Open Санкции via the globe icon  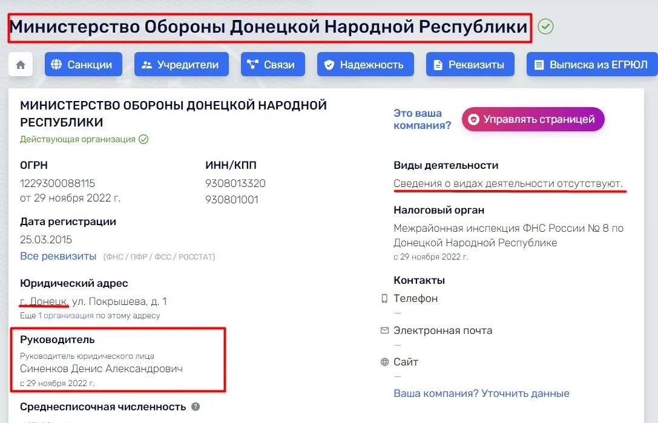point(56,64)
